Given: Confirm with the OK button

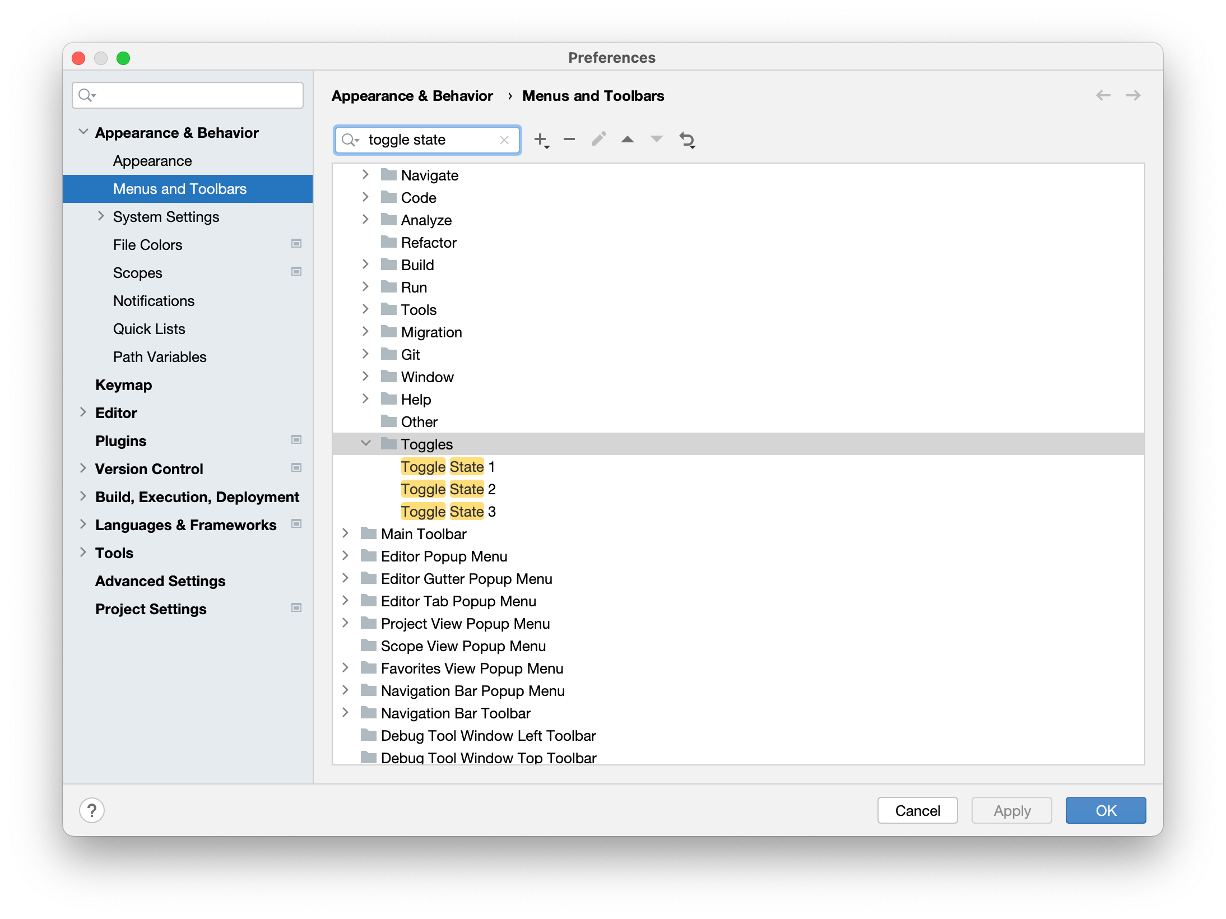Looking at the screenshot, I should click(x=1106, y=810).
